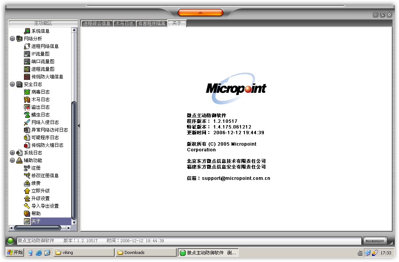399x262 pixels.
Task: Collapse the 网络分析 tree node
Action: [x=12, y=39]
